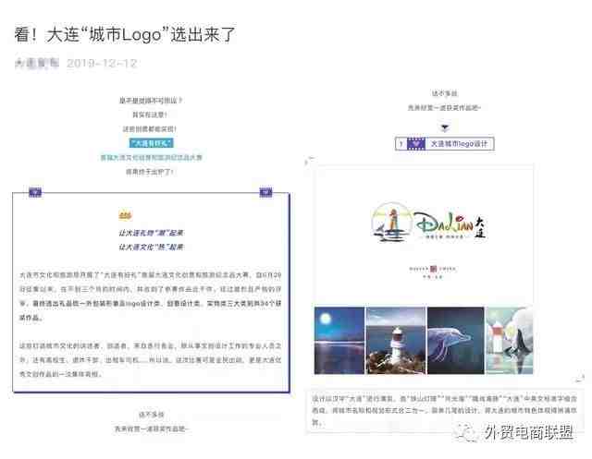This screenshot has width=592, height=459.
Task: Click the circular lighthouse emblem in the logo
Action: point(391,223)
